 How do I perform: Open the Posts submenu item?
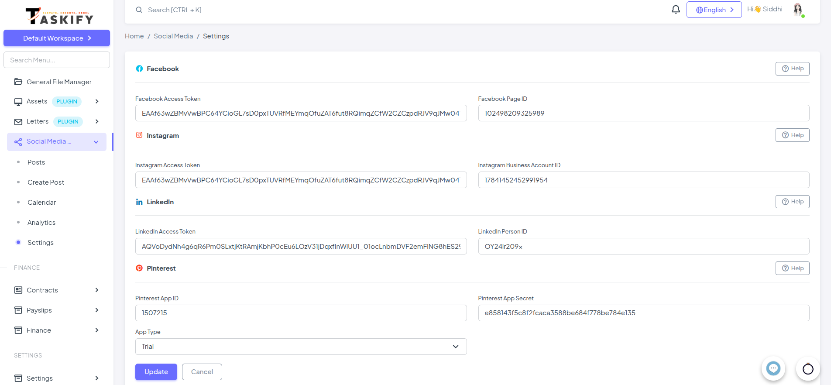[36, 162]
